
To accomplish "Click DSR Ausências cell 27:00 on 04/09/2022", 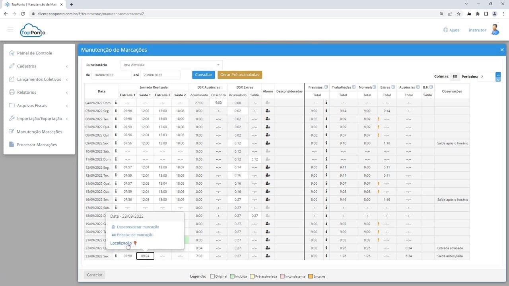I will (199, 103).
